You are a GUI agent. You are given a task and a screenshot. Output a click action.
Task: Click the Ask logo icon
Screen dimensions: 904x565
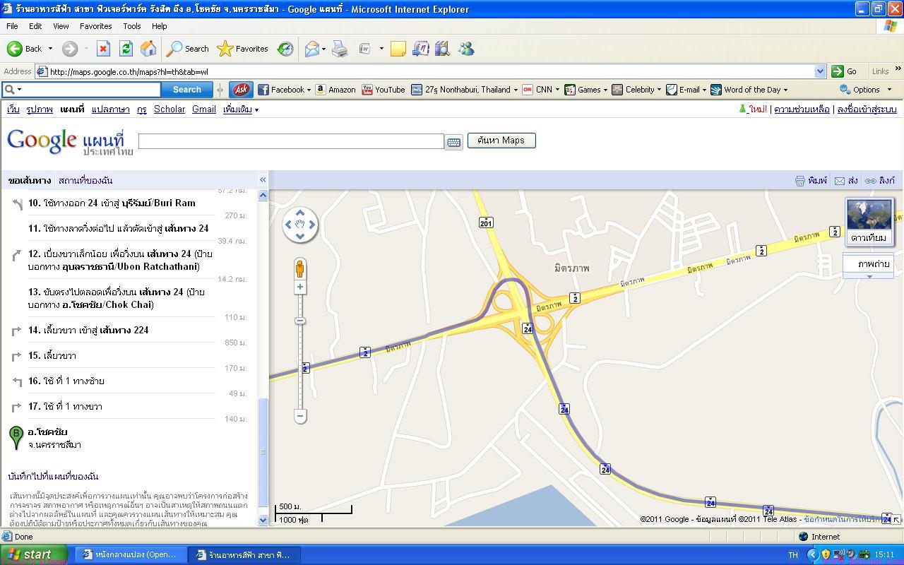tap(241, 90)
